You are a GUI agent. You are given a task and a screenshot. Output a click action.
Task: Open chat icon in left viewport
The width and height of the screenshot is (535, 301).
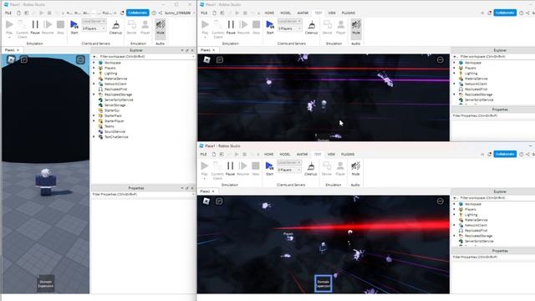point(24,59)
